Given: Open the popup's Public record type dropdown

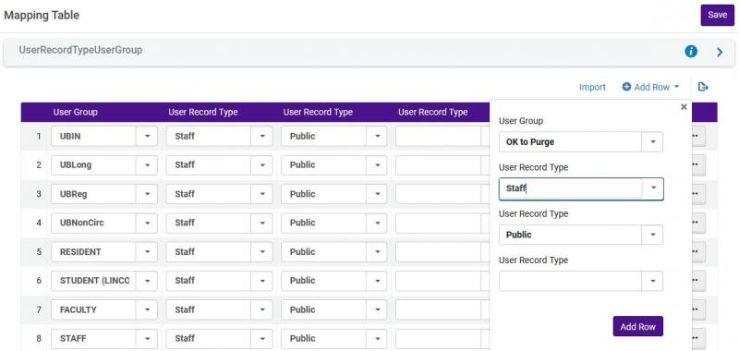Looking at the screenshot, I should click(x=653, y=235).
